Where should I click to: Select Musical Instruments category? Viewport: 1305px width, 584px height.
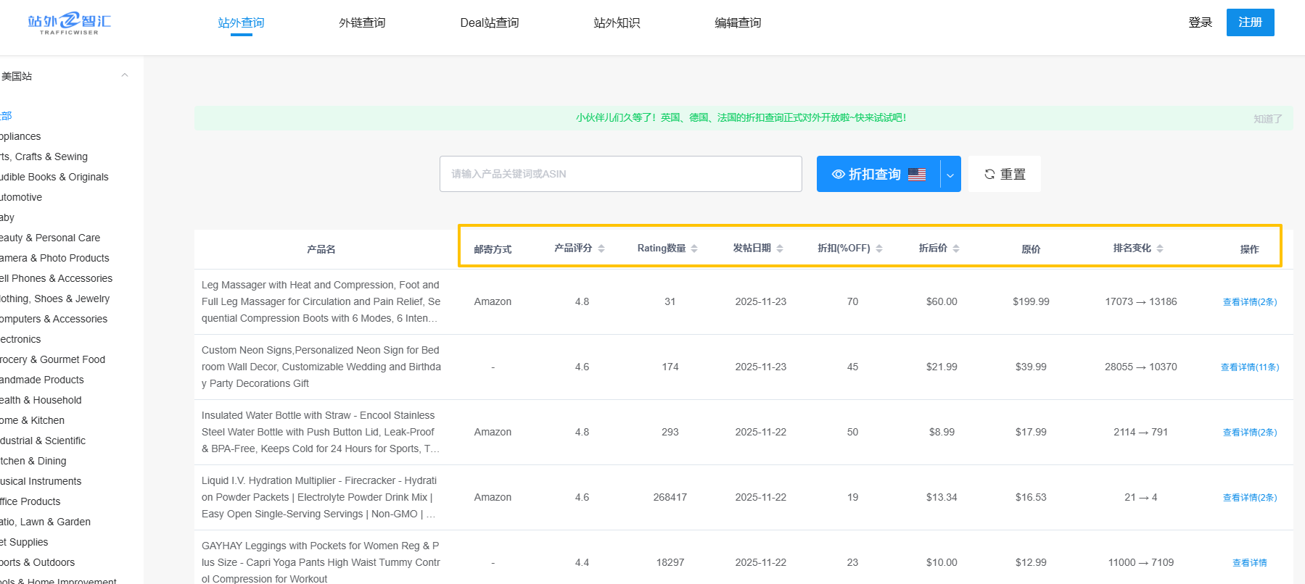tap(41, 481)
